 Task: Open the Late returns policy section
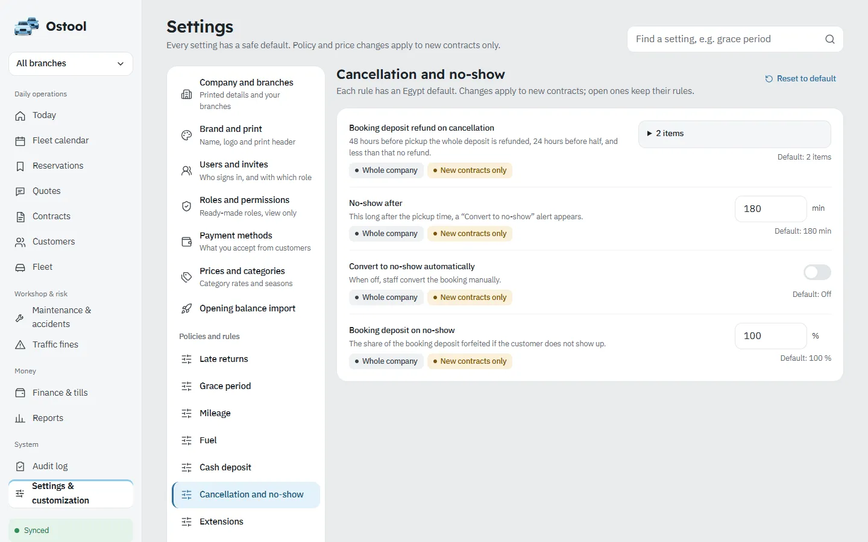click(x=246, y=360)
